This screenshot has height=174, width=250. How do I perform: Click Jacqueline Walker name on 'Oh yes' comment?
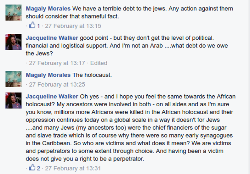tap(52, 97)
